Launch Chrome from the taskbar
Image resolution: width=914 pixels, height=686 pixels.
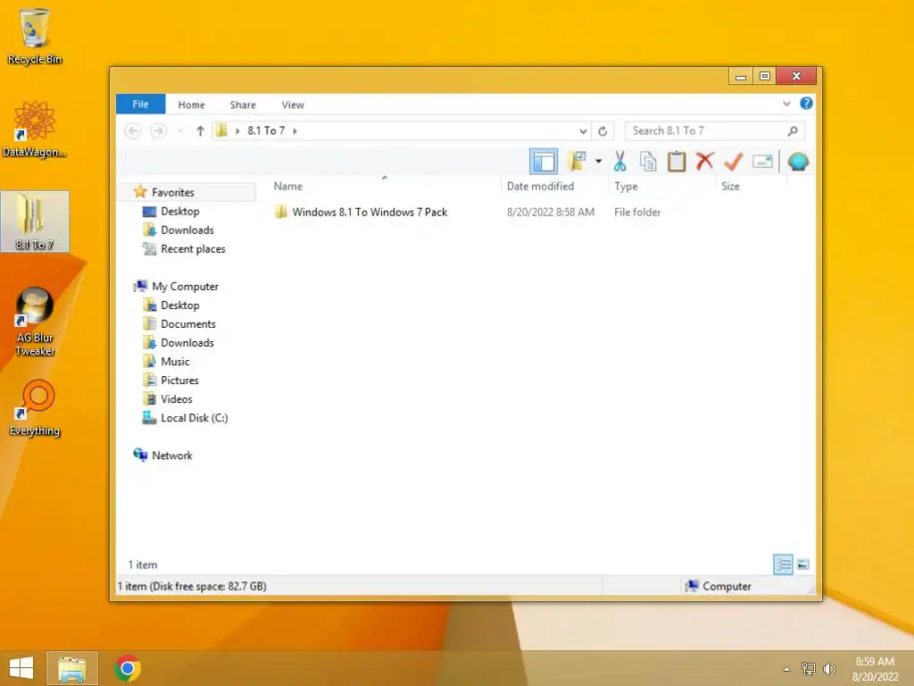[127, 668]
